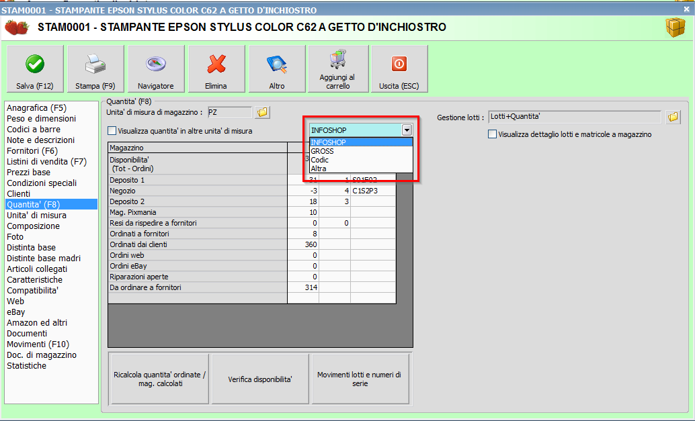Screen dimensions: 695x421
Task: Click the shopping cart Aggiungi al carrello icon
Action: [x=337, y=59]
